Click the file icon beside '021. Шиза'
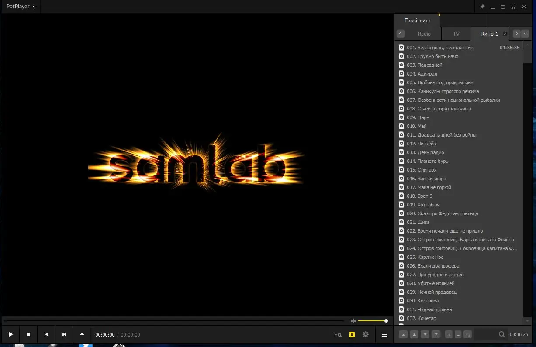The width and height of the screenshot is (536, 347). [401, 222]
